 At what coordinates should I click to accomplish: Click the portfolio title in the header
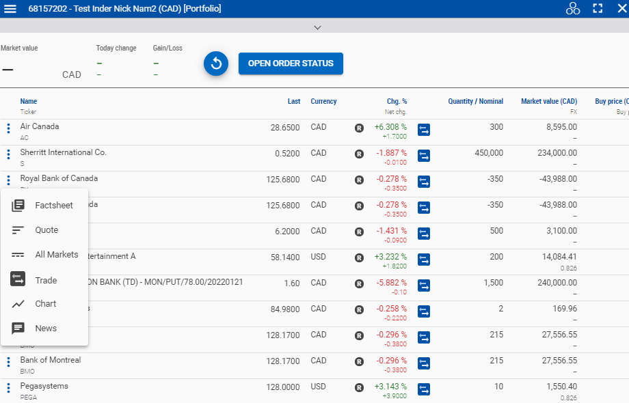pos(124,8)
